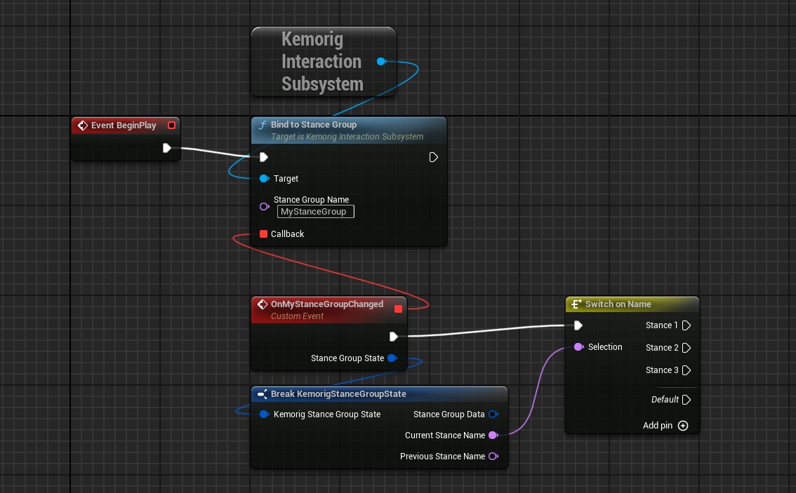796x493 pixels.
Task: Click the Stance Group Data output pin
Action: pyautogui.click(x=493, y=414)
